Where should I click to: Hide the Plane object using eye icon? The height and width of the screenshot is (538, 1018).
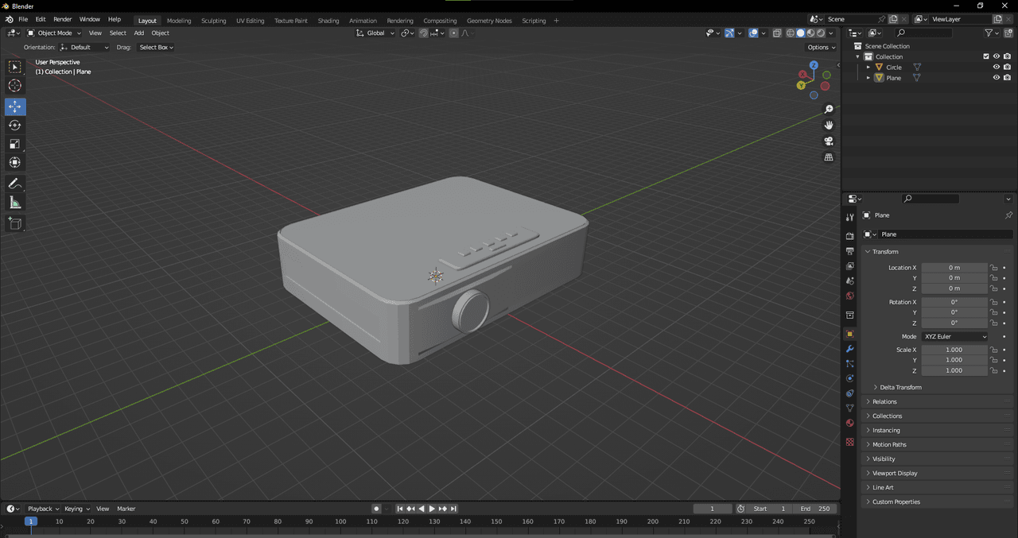coord(996,78)
